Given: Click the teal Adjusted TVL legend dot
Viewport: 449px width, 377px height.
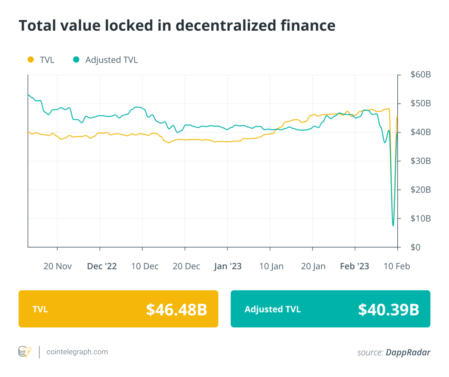Looking at the screenshot, I should 76,60.
